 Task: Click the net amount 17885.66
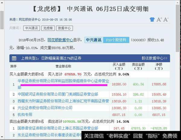pos(159,84)
